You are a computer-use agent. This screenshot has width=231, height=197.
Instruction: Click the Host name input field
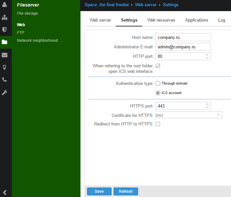(183, 37)
